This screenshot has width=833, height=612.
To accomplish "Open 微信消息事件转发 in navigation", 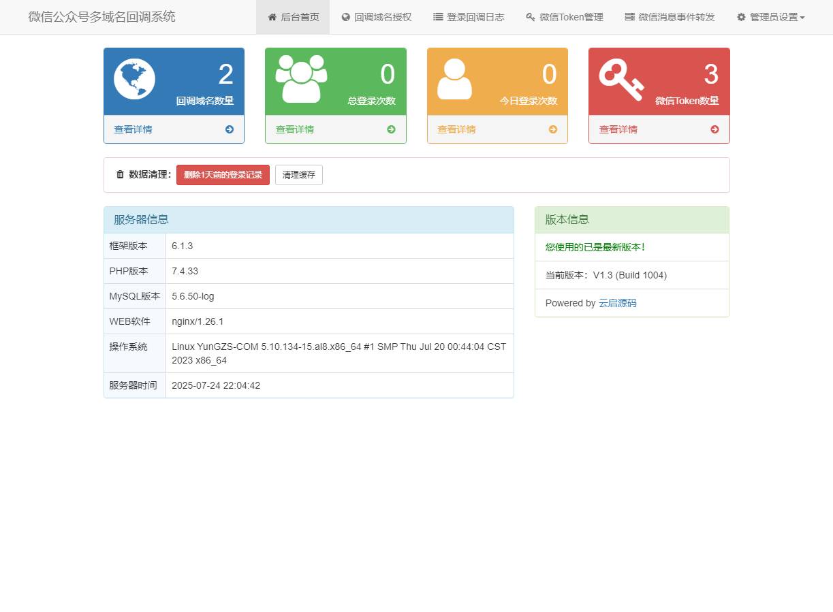I will [x=670, y=17].
